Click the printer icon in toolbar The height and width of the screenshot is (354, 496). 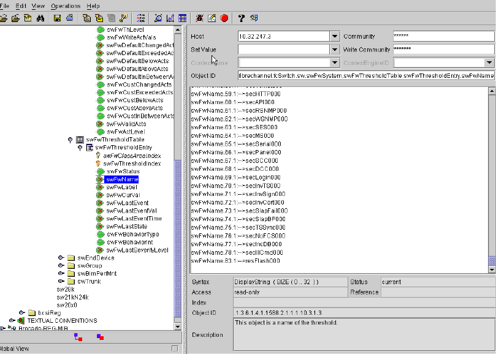(x=68, y=18)
